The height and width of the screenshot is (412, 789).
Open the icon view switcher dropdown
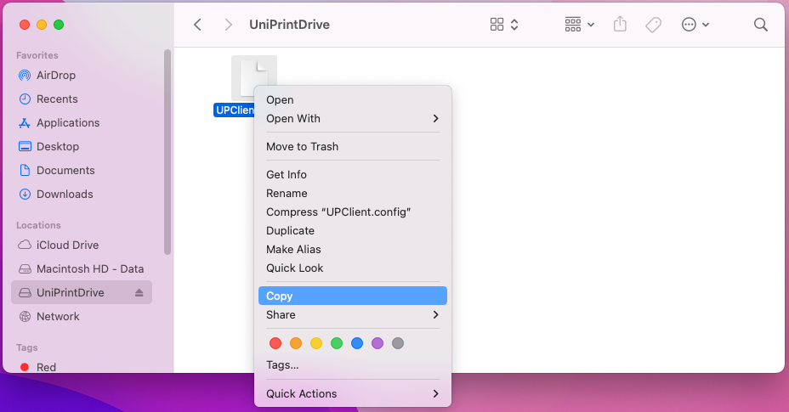click(x=504, y=25)
